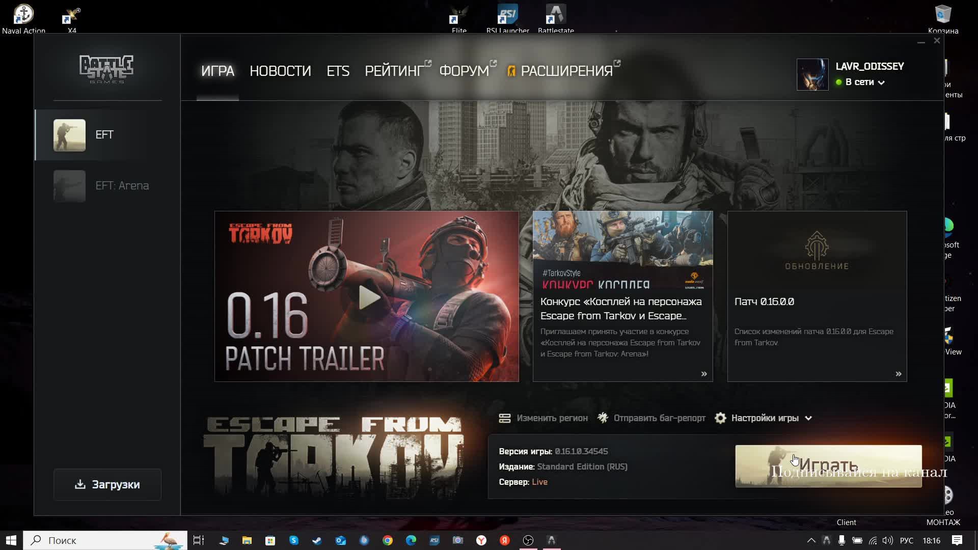Expand the Настройки игры dropdown
Image resolution: width=978 pixels, height=550 pixels.
[x=764, y=418]
